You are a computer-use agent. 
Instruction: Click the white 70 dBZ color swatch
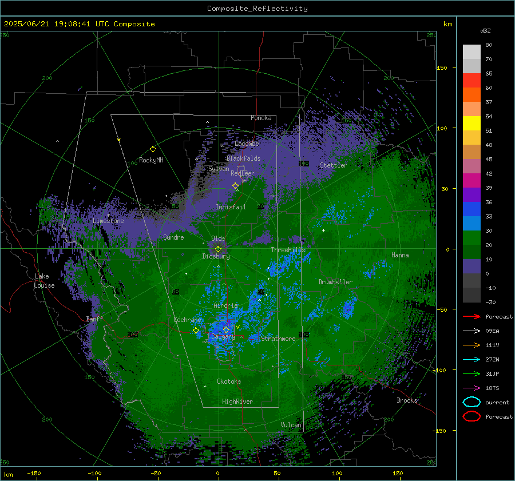click(472, 52)
